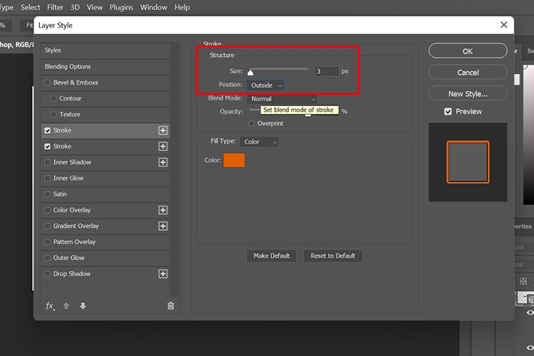Select the Pattern Overlay row label
The image size is (534, 356).
74,242
